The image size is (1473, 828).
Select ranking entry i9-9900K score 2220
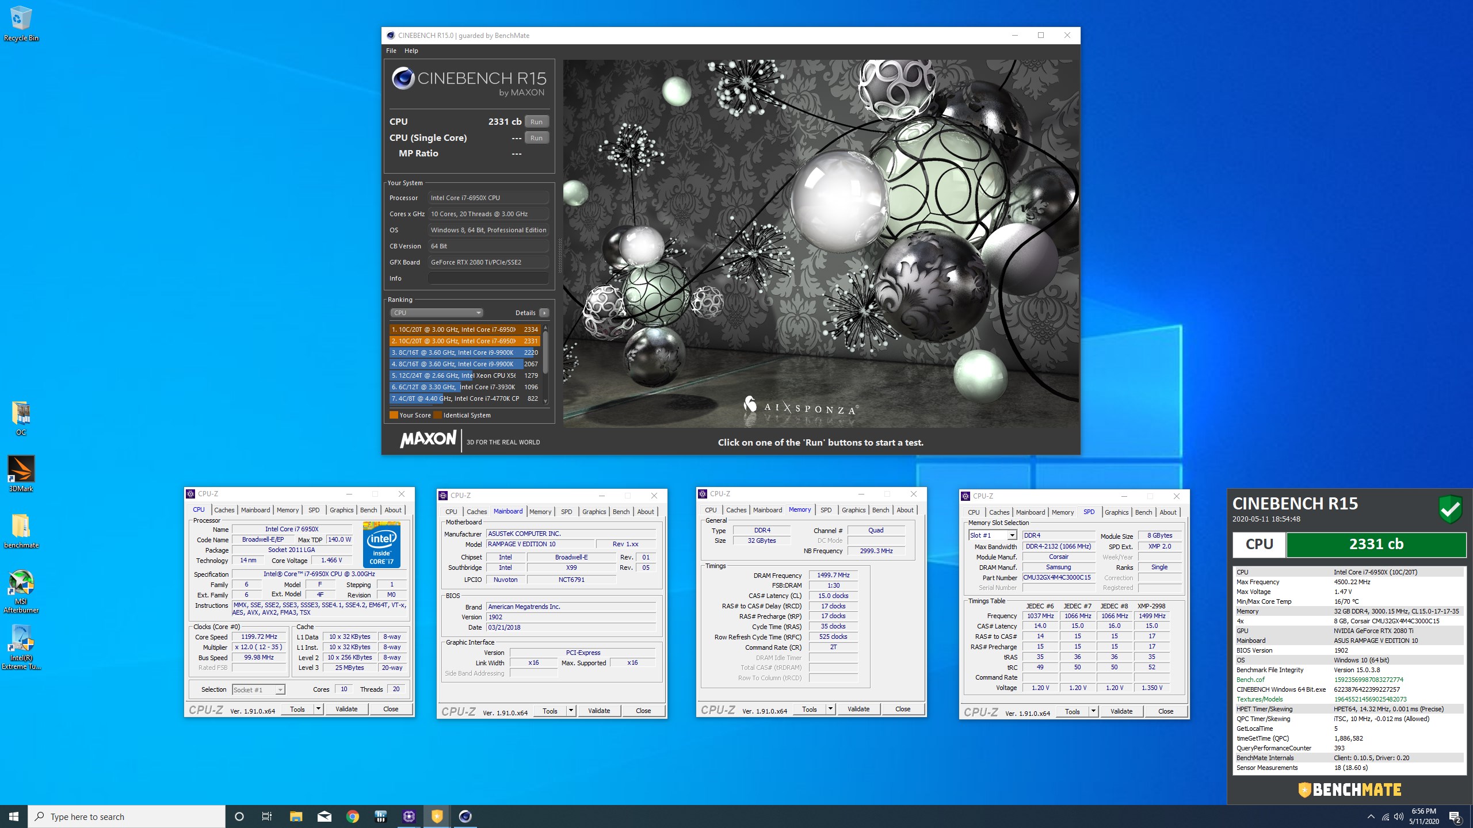pyautogui.click(x=464, y=352)
